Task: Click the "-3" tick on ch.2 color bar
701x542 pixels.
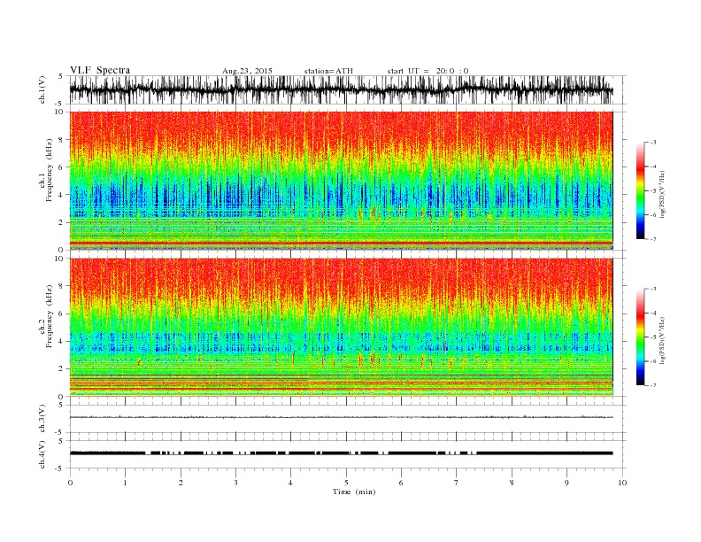Action: point(653,289)
